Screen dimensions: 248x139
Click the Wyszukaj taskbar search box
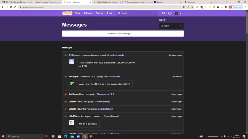pos(25,137)
